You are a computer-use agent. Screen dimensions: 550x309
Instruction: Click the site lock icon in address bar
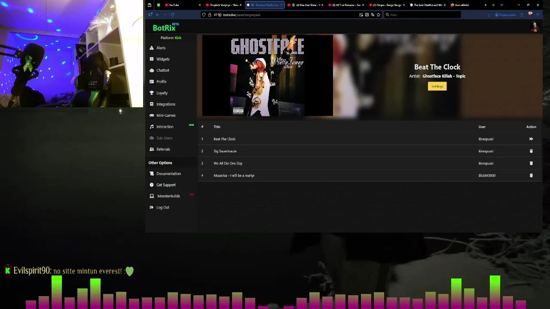click(x=210, y=15)
